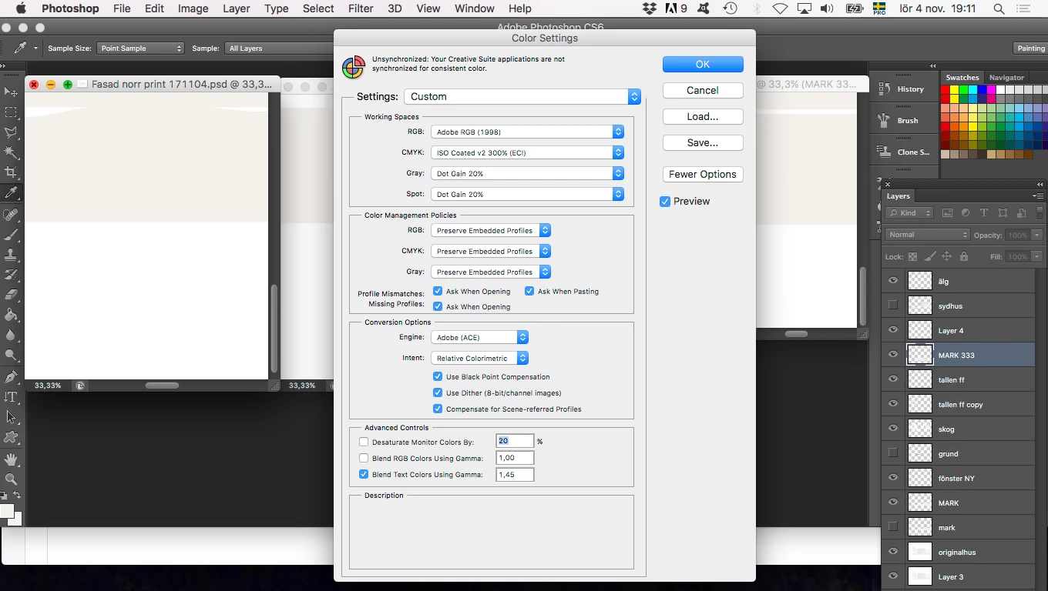The height and width of the screenshot is (591, 1048).
Task: Click the pixel layer filter icon
Action: pos(947,213)
